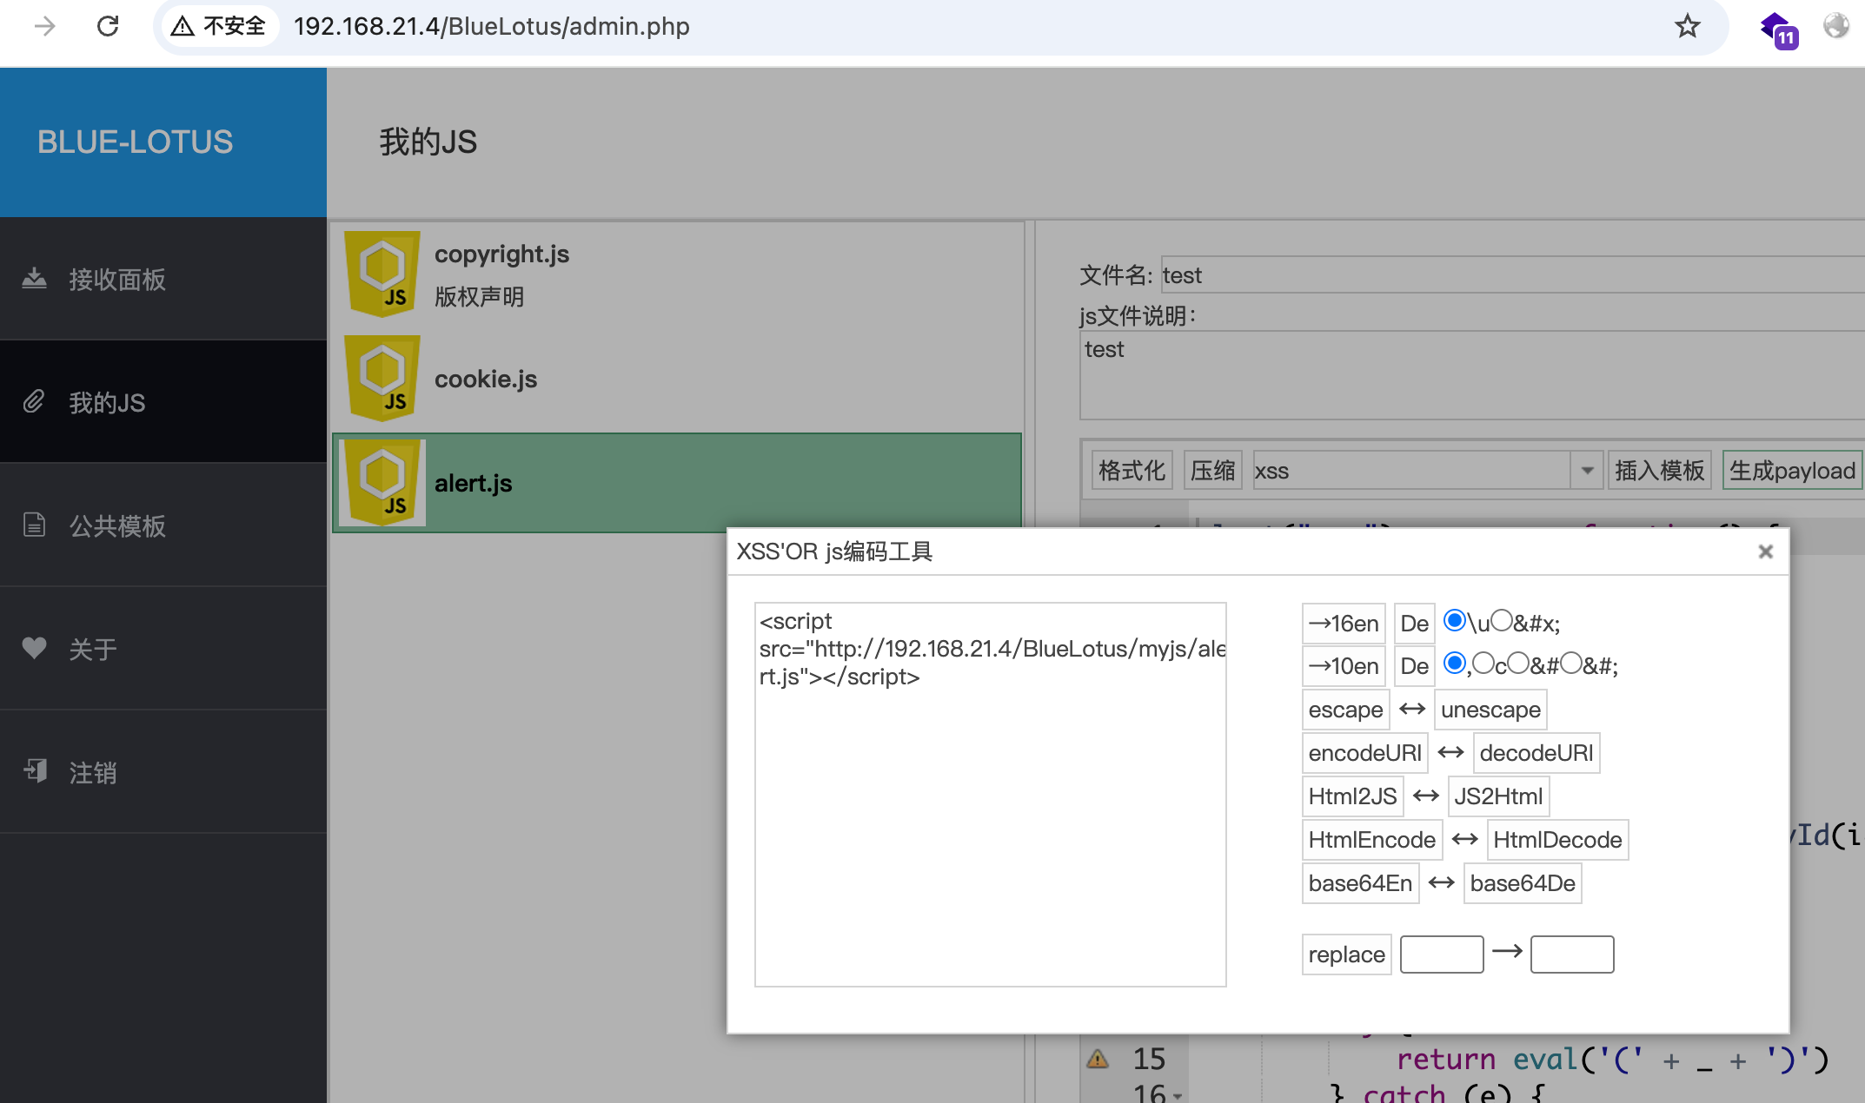Select alert.js in the file list
Viewport: 1865px width, 1103px height.
tap(677, 483)
